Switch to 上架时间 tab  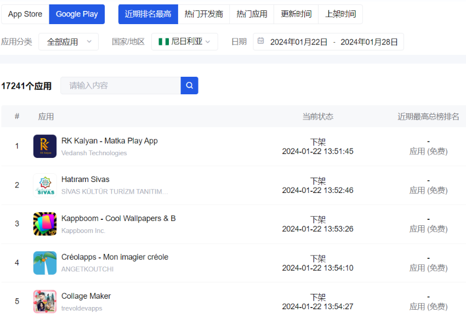click(x=340, y=14)
